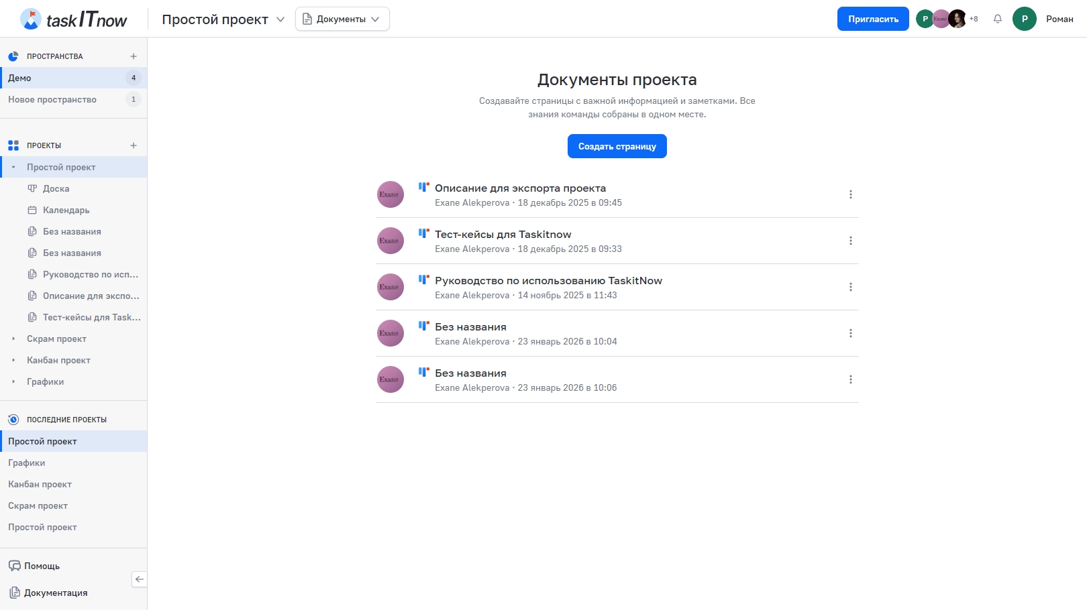Image resolution: width=1087 pixels, height=610 pixels.
Task: Add a new space with the plus icon
Action: [134, 56]
